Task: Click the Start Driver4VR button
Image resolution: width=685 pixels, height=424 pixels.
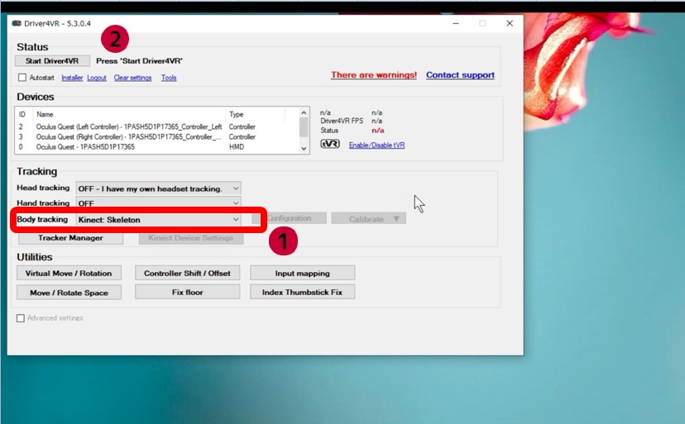Action: pos(52,60)
